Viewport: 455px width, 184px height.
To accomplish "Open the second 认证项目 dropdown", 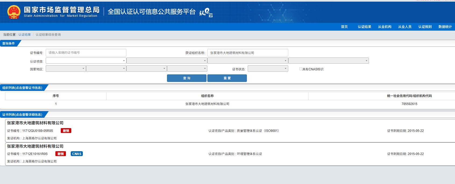I will (167, 61).
